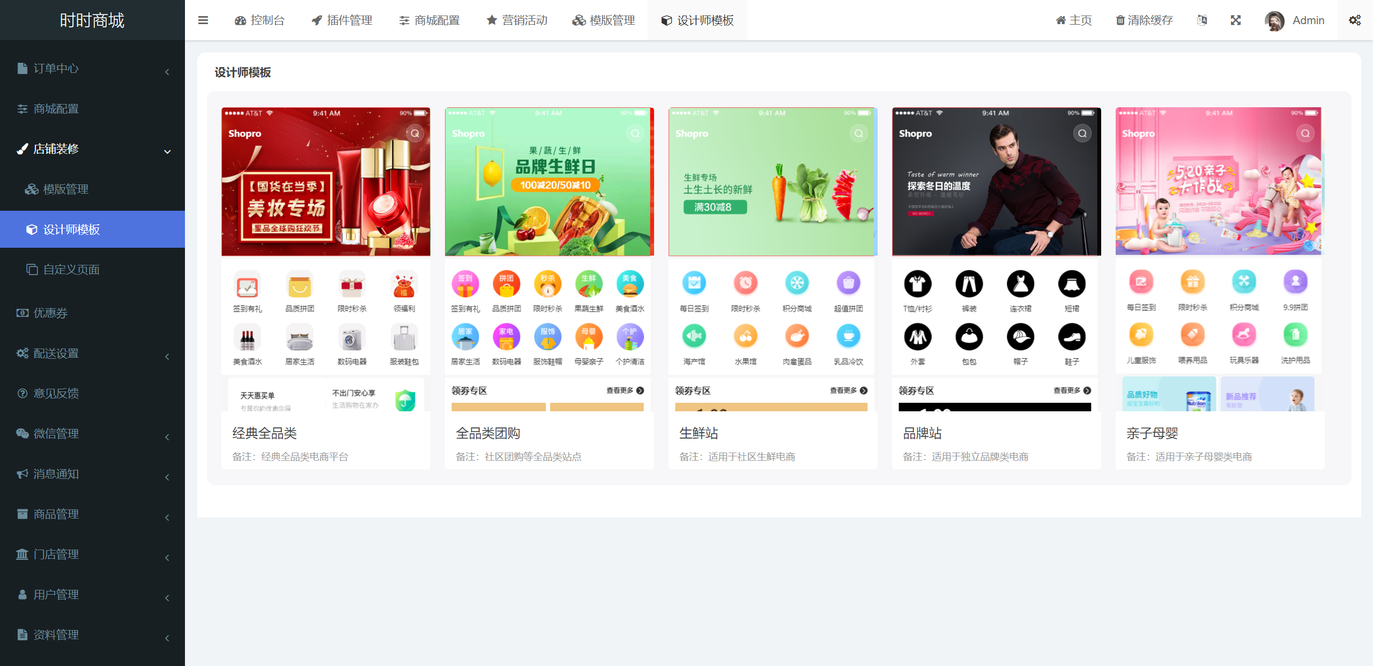Click 查看更多 in 生鲜站 coupon section
The height and width of the screenshot is (666, 1373).
pos(849,390)
